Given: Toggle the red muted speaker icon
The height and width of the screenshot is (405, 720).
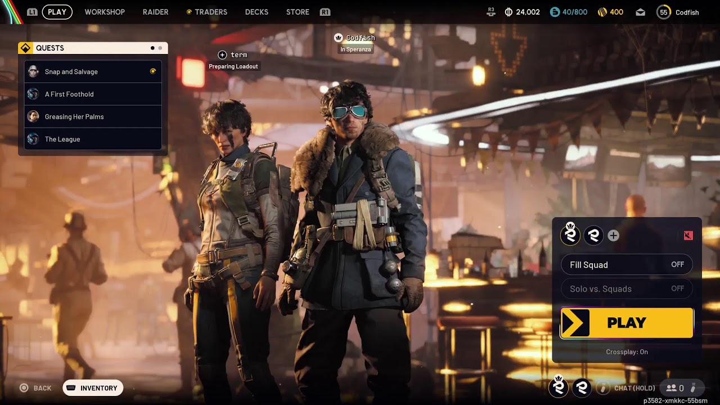Looking at the screenshot, I should coord(688,236).
